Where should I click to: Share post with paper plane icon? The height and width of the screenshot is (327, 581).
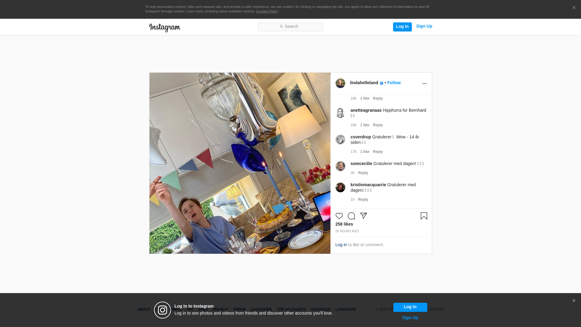pos(363,216)
